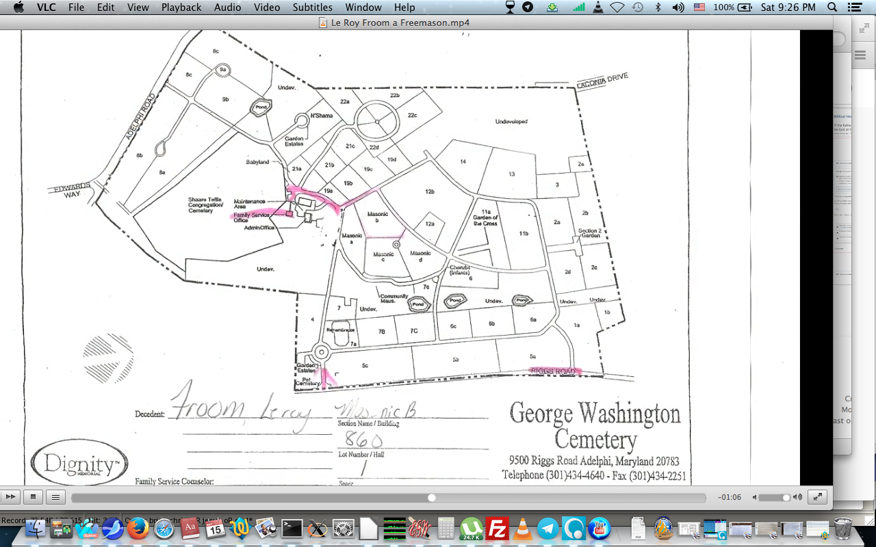Mute audio via small speaker icon
The width and height of the screenshot is (876, 547).
[x=754, y=498]
